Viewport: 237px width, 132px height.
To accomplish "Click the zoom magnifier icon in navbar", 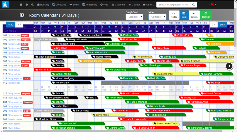I will (x=32, y=5).
